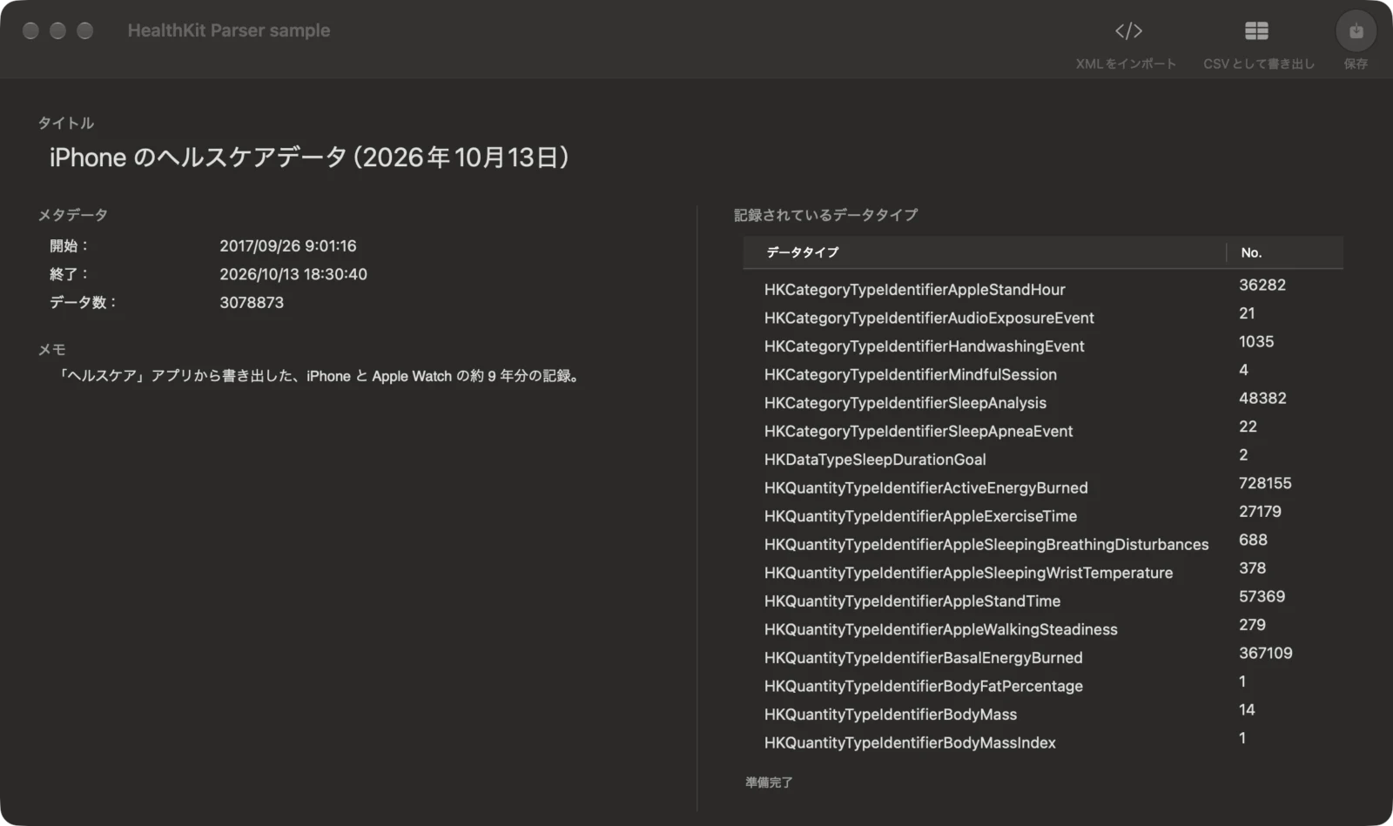
Task: Click the count value 57369
Action: pyautogui.click(x=1262, y=596)
